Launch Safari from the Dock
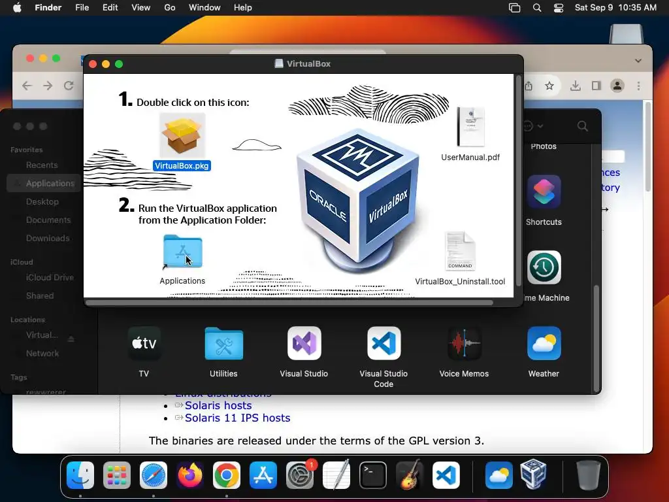This screenshot has height=502, width=669. coord(154,475)
